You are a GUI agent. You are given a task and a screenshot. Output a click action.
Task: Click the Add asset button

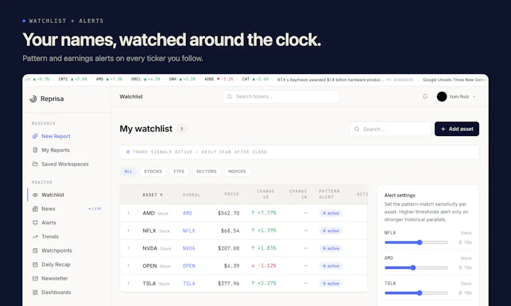pyautogui.click(x=457, y=129)
